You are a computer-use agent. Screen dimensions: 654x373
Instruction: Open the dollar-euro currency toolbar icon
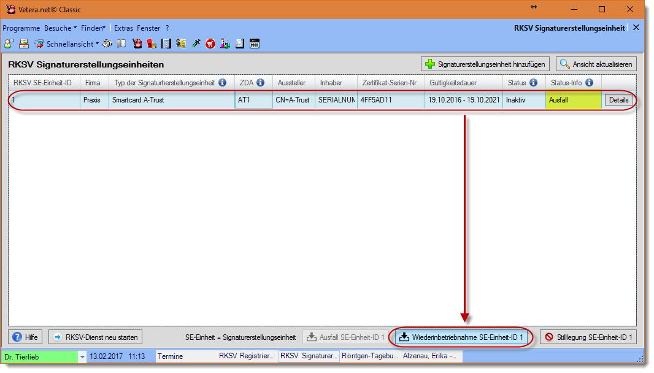coord(181,44)
